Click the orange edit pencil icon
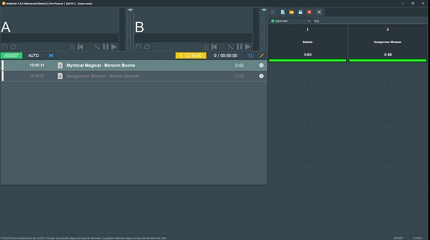The width and height of the screenshot is (430, 240). [262, 55]
